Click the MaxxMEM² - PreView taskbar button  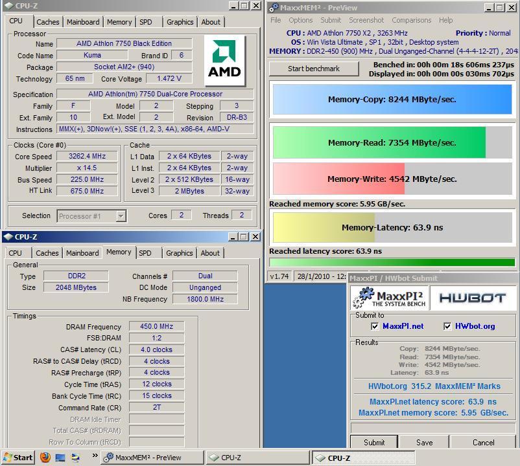152,458
